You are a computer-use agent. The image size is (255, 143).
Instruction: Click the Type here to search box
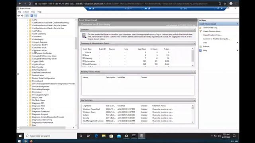tap(51, 136)
